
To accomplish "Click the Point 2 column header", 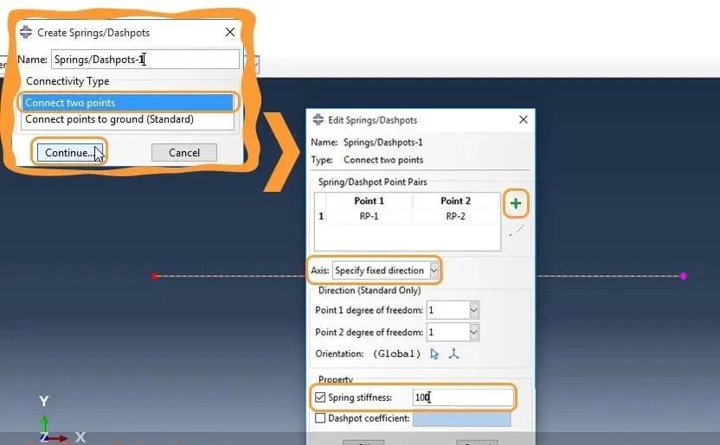I will pyautogui.click(x=455, y=200).
